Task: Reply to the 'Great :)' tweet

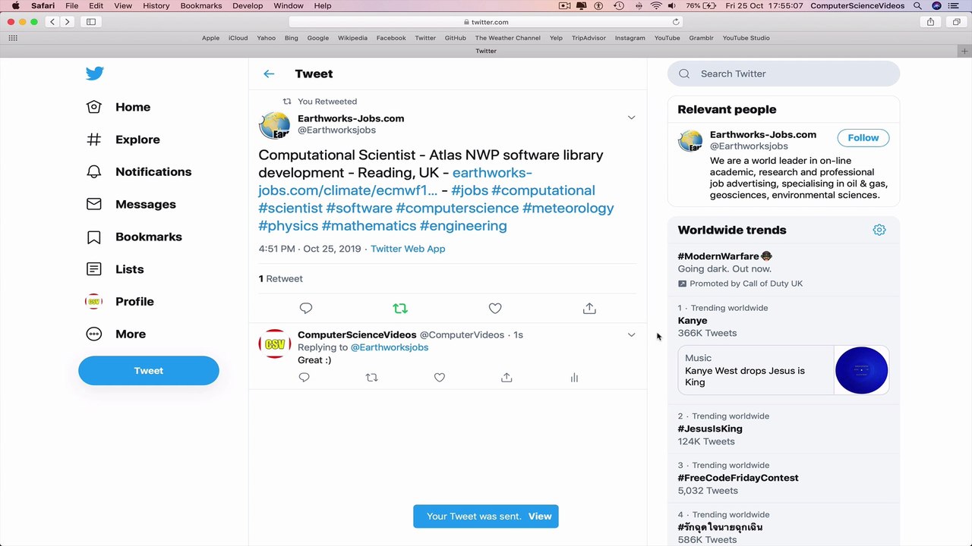Action: pos(304,378)
